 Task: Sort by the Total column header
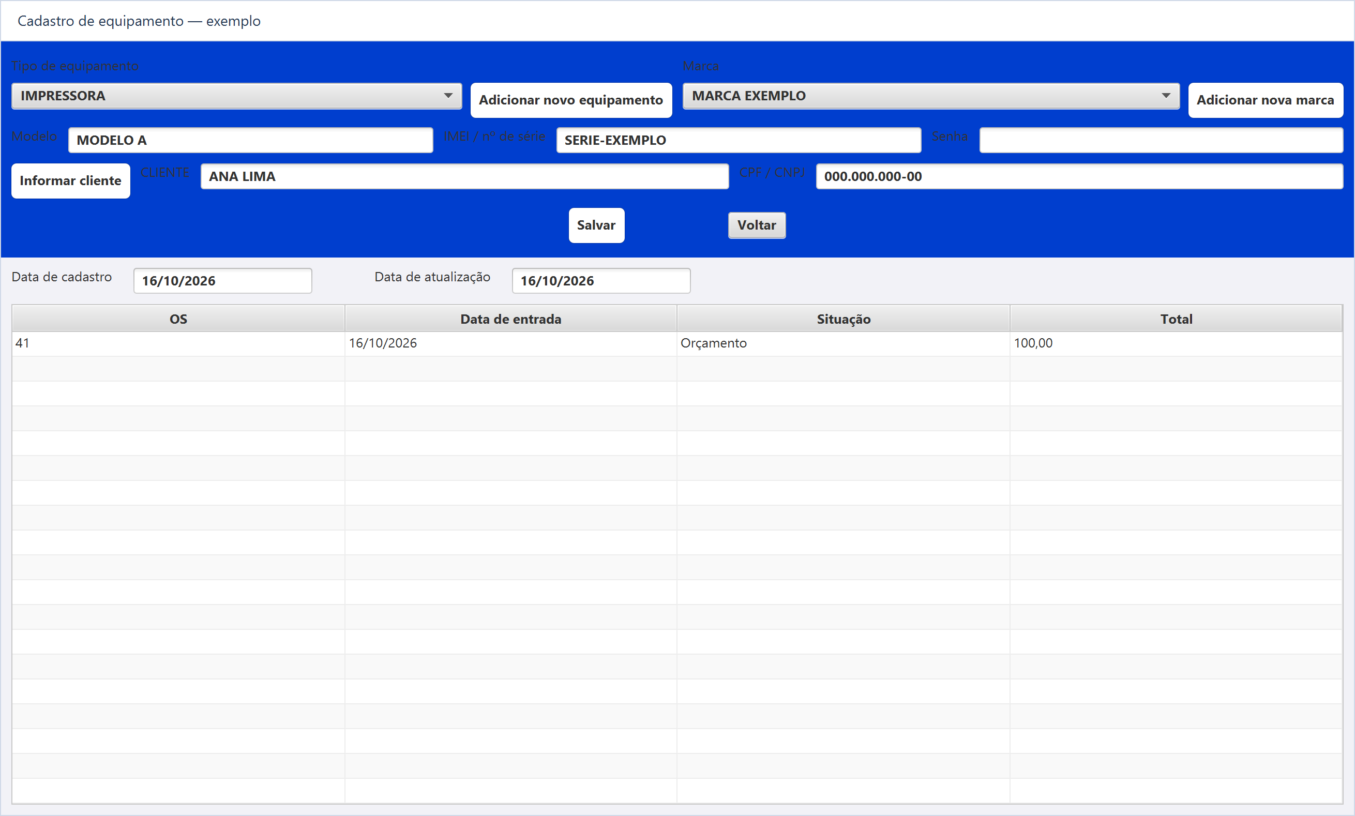tap(1176, 319)
